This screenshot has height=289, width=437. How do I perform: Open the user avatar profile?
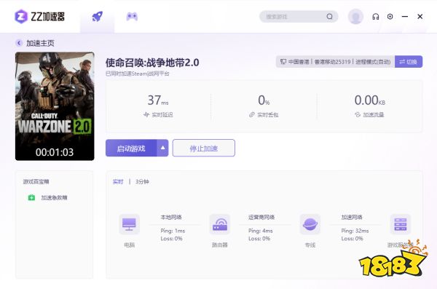point(355,17)
